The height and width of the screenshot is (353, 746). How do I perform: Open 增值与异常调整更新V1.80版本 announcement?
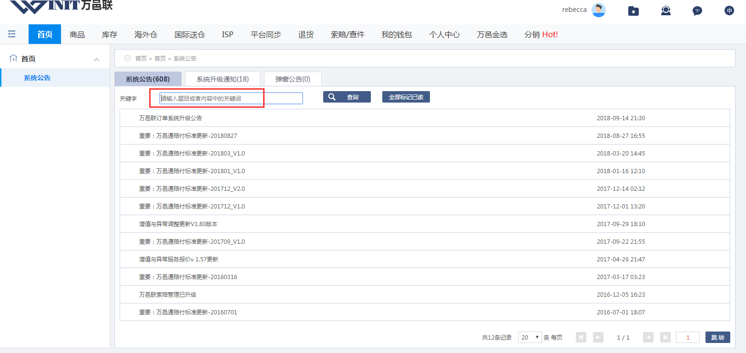click(178, 224)
